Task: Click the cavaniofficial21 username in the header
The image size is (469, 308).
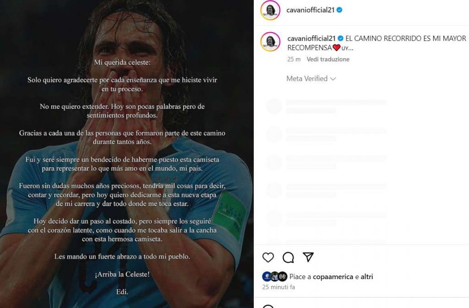Action: pyautogui.click(x=310, y=10)
